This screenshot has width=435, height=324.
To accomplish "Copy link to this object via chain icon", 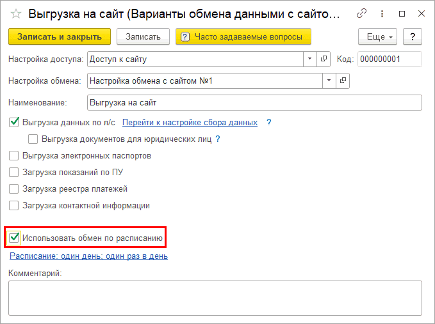I will pyautogui.click(x=362, y=13).
